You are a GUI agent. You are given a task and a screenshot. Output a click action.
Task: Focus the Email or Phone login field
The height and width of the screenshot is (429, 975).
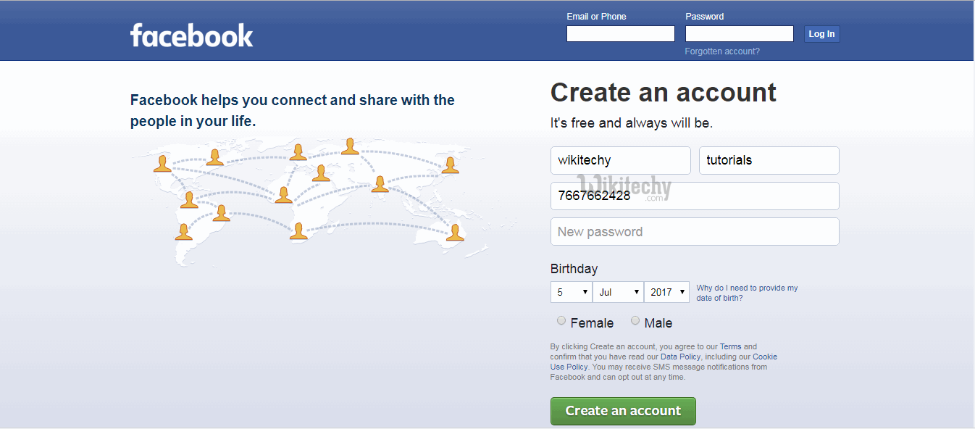tap(620, 34)
